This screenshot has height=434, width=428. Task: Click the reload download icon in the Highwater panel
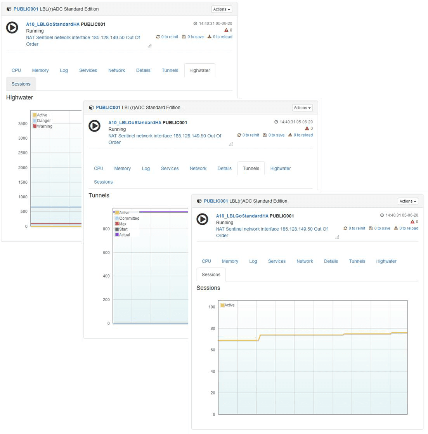(210, 37)
